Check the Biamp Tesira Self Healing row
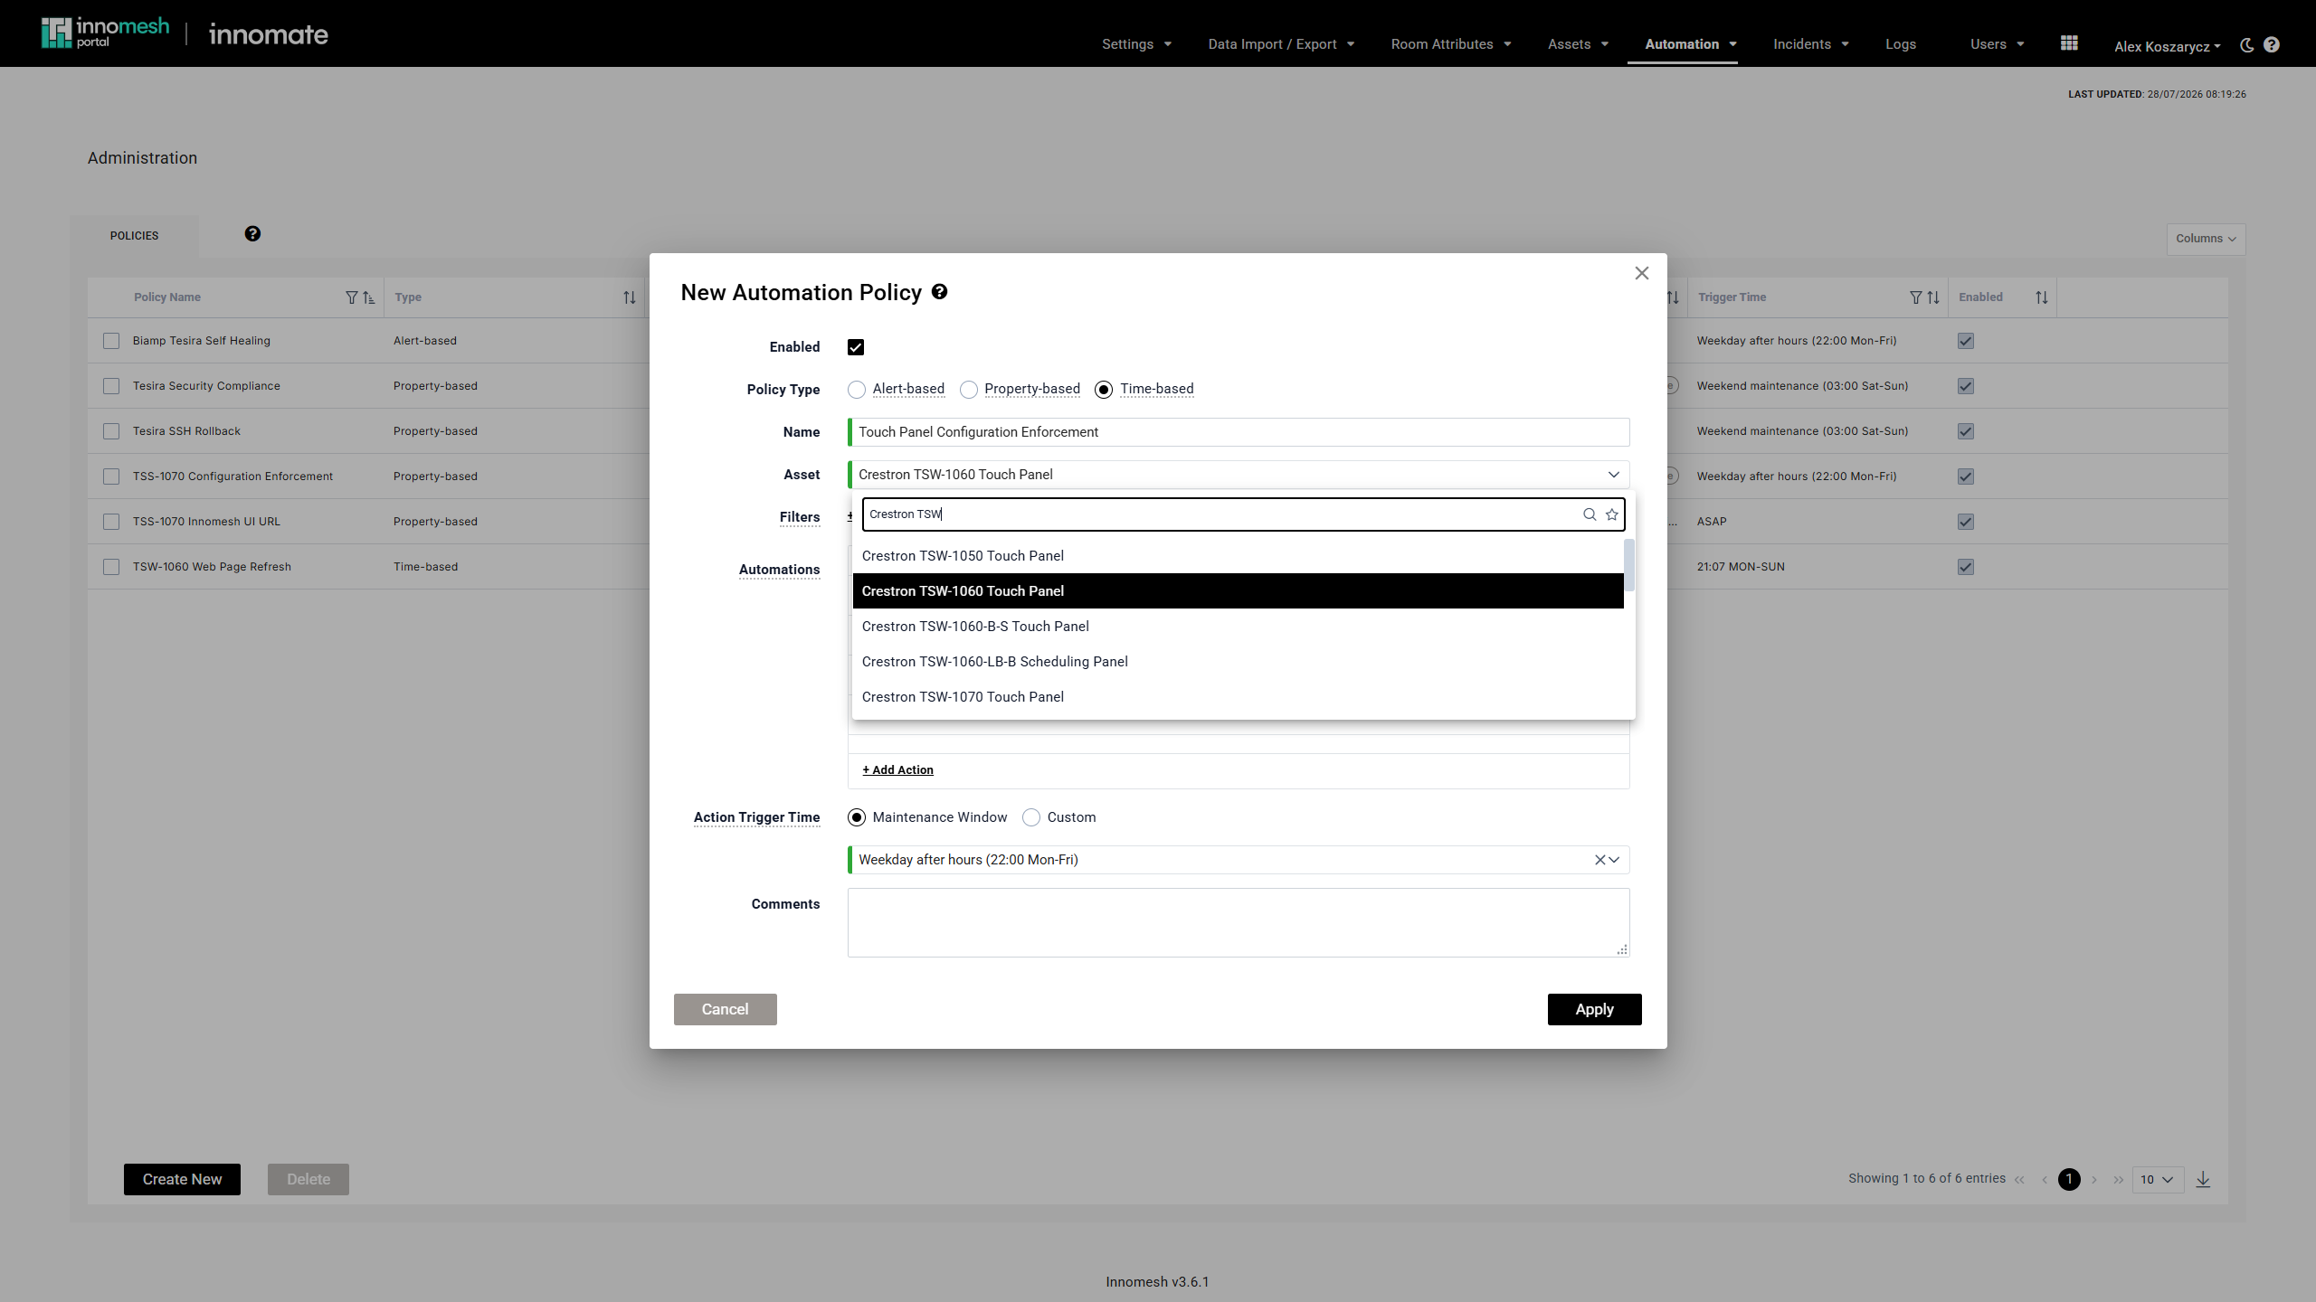Viewport: 2316px width, 1302px height. pos(111,341)
